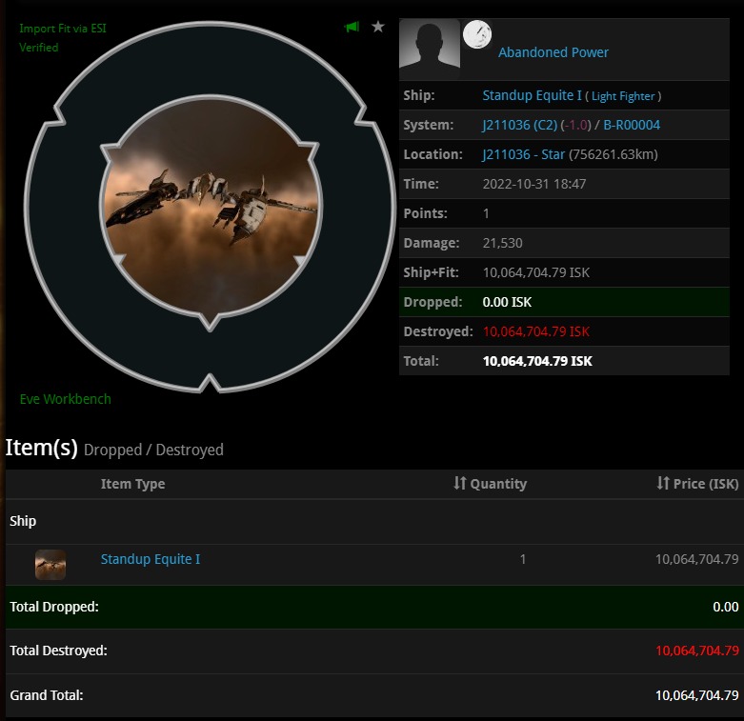Click the item quantity value 1
The image size is (744, 721).
tap(522, 559)
